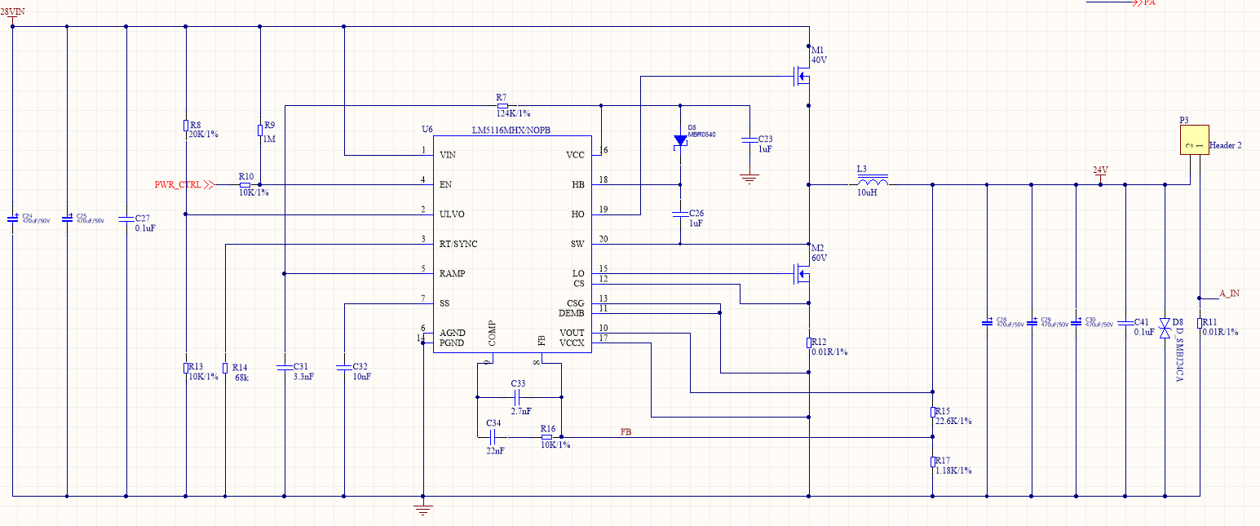Viewport: 1260px width, 526px height.
Task: Select electrolytic capacitor C25 symbol
Action: click(67, 219)
